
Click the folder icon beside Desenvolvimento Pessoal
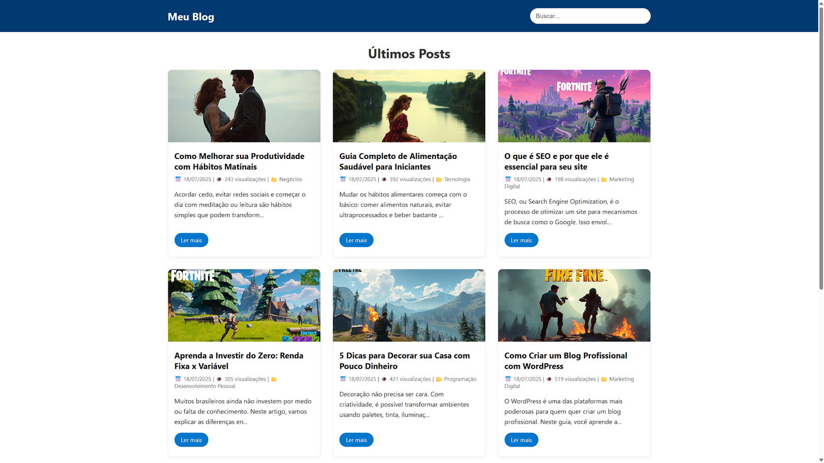point(273,379)
